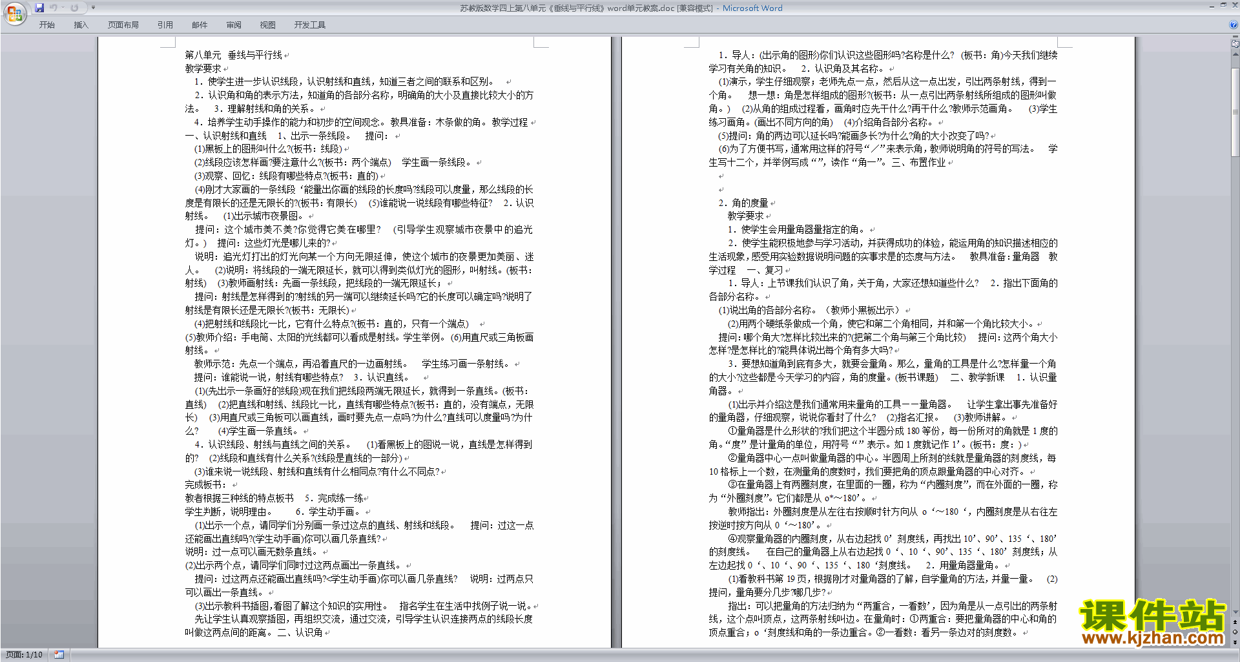Open Word Help question mark icon
1240x662 pixels.
tap(1234, 25)
